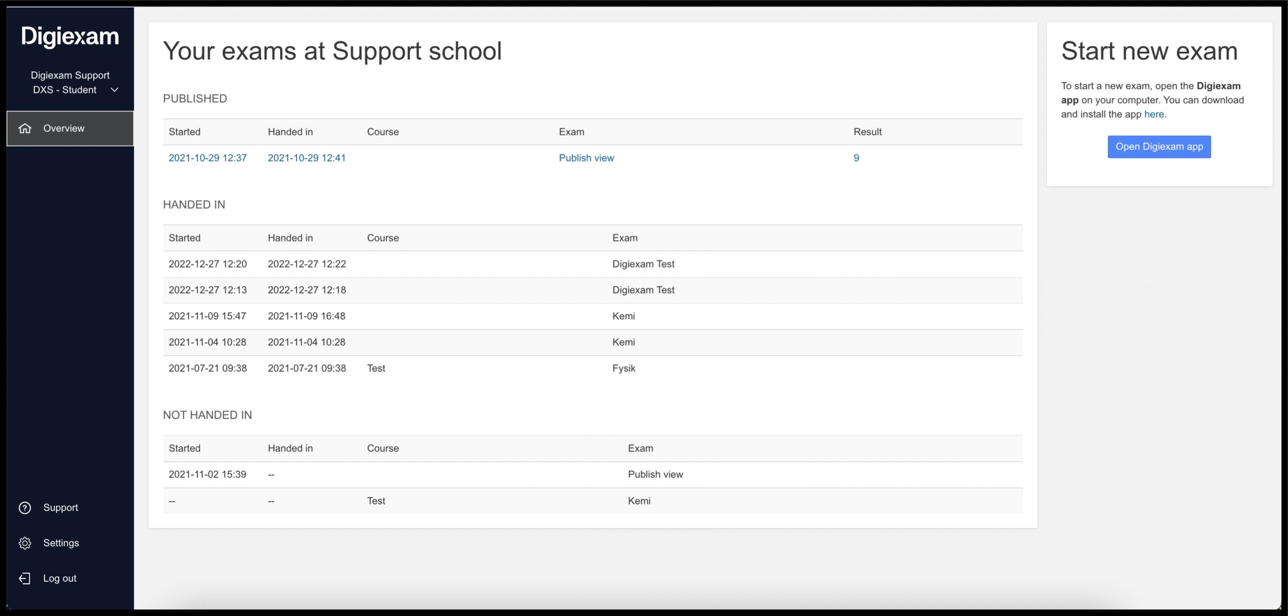The width and height of the screenshot is (1288, 616).
Task: Click the Result column header
Action: pos(868,132)
